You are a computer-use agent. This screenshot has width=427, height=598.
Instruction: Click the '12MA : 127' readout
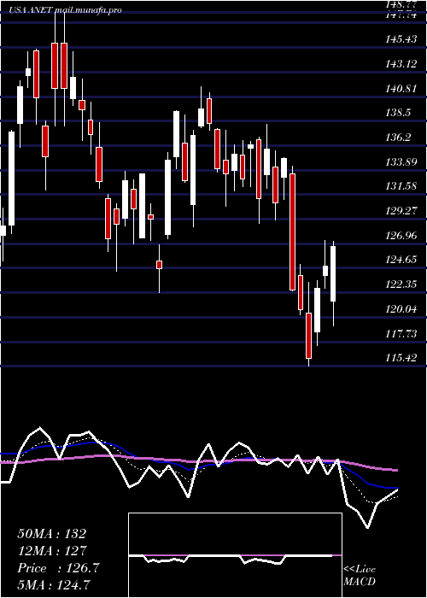click(x=52, y=551)
